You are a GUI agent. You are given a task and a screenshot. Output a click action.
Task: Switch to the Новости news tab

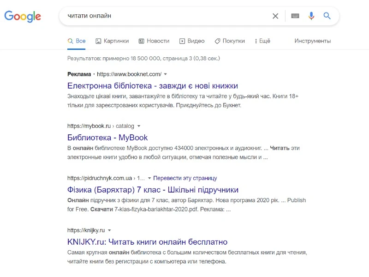pyautogui.click(x=154, y=41)
